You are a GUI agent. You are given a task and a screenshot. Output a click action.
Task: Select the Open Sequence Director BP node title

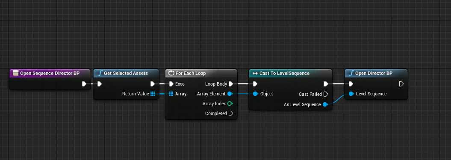(50, 74)
